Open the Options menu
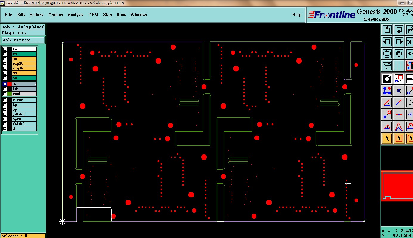The width and height of the screenshot is (413, 238). point(55,15)
